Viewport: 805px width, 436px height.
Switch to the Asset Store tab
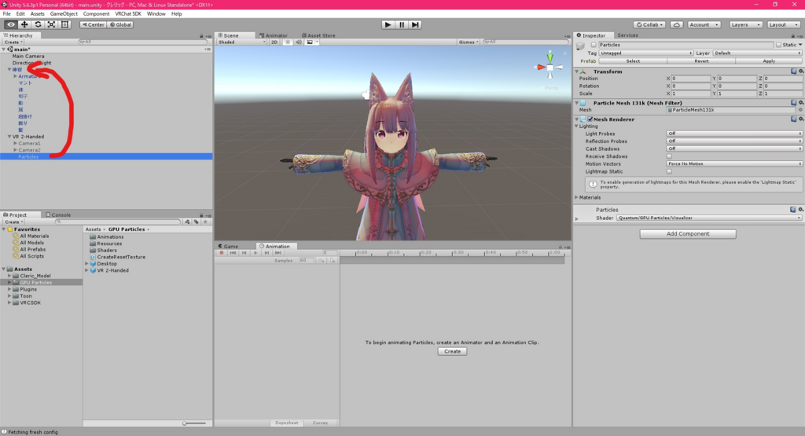click(x=318, y=35)
